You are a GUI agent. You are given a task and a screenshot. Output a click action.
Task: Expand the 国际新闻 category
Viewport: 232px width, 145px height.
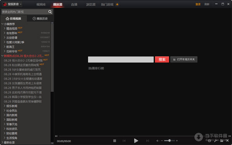click(x=5, y=120)
